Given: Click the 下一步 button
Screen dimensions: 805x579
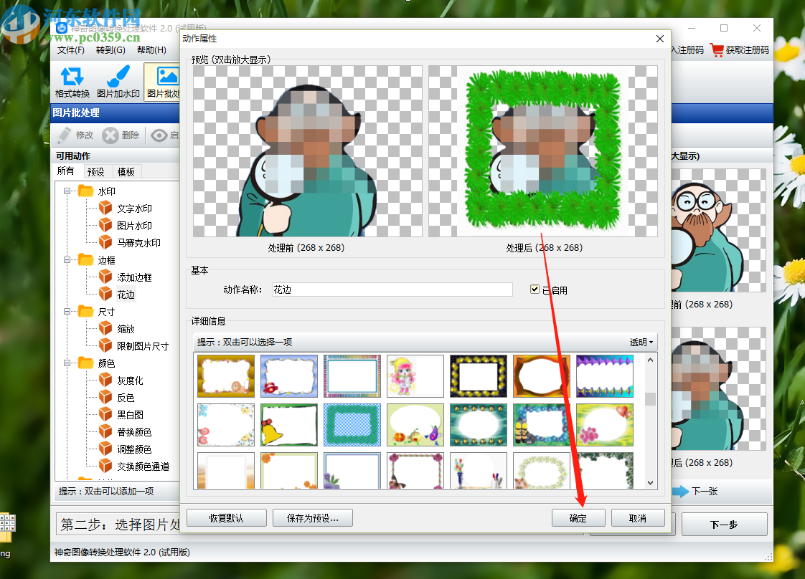Looking at the screenshot, I should point(724,524).
